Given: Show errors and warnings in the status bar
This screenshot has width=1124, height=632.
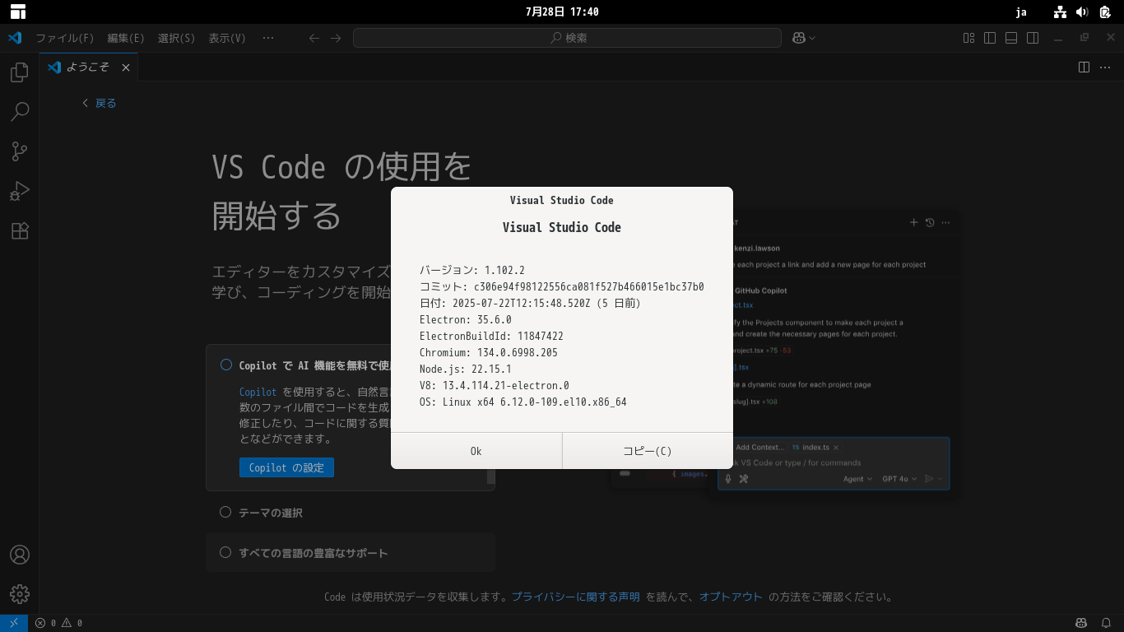Looking at the screenshot, I should pyautogui.click(x=58, y=623).
